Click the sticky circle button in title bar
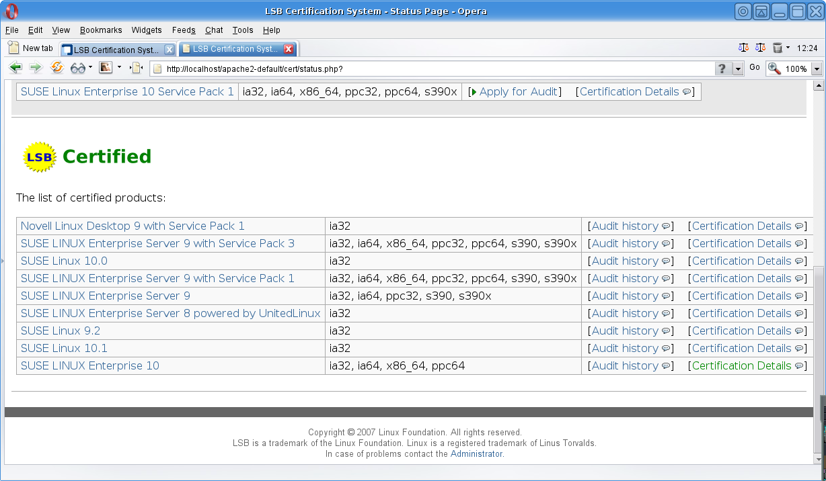The height and width of the screenshot is (481, 826). 743,11
